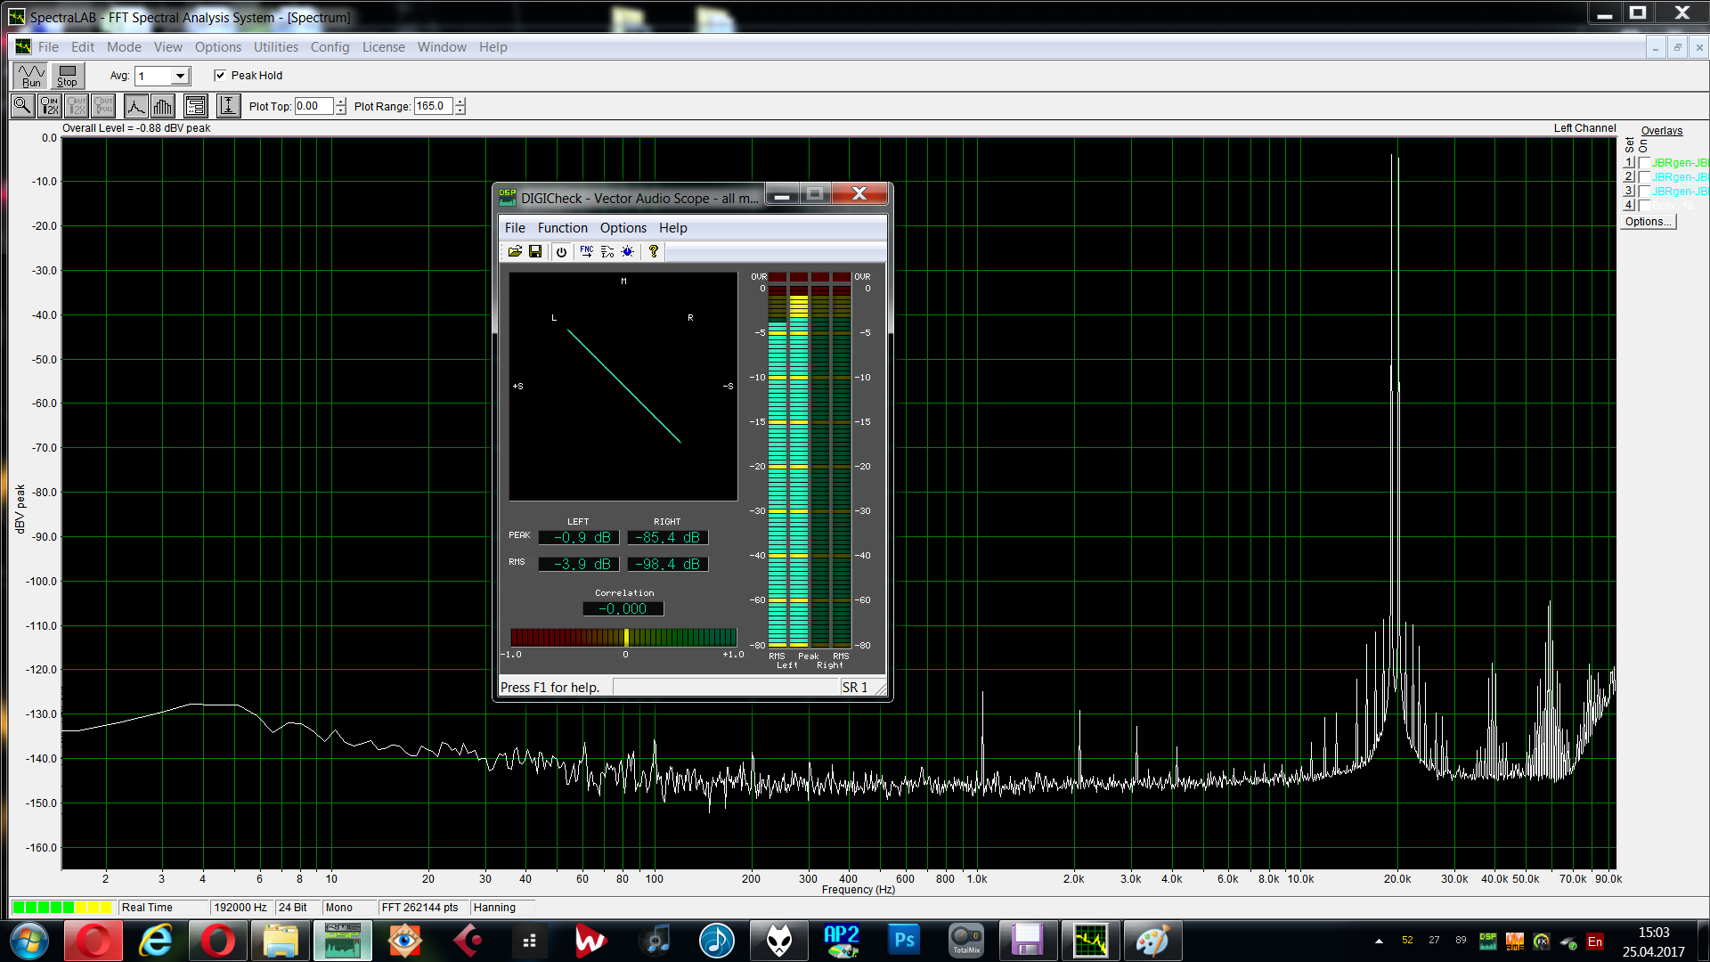Click DIGICheck power start/stop icon

[561, 252]
